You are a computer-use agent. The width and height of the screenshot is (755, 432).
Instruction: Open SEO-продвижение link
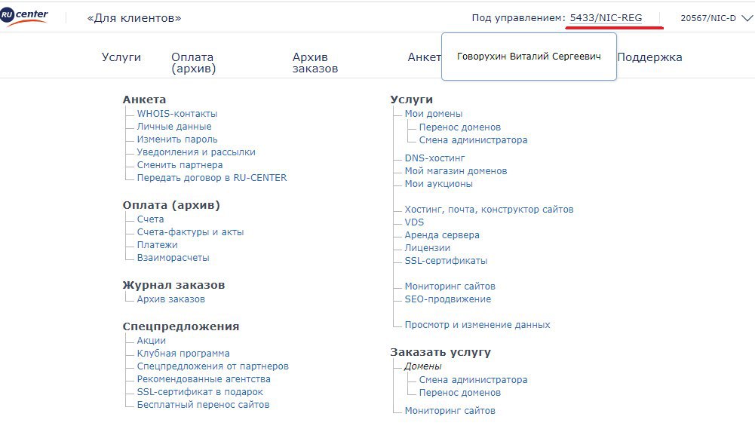point(448,299)
